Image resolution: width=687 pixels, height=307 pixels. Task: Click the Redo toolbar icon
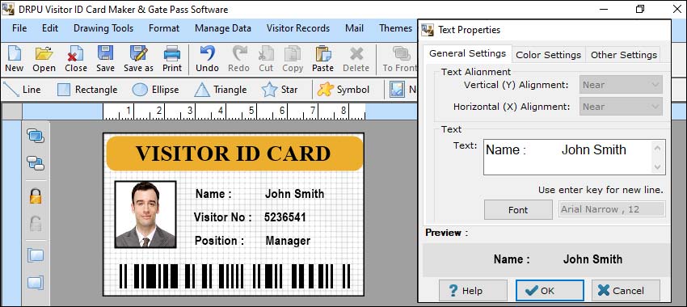click(238, 59)
